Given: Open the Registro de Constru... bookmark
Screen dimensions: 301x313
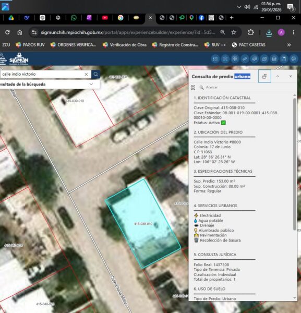Looking at the screenshot, I should click(175, 45).
